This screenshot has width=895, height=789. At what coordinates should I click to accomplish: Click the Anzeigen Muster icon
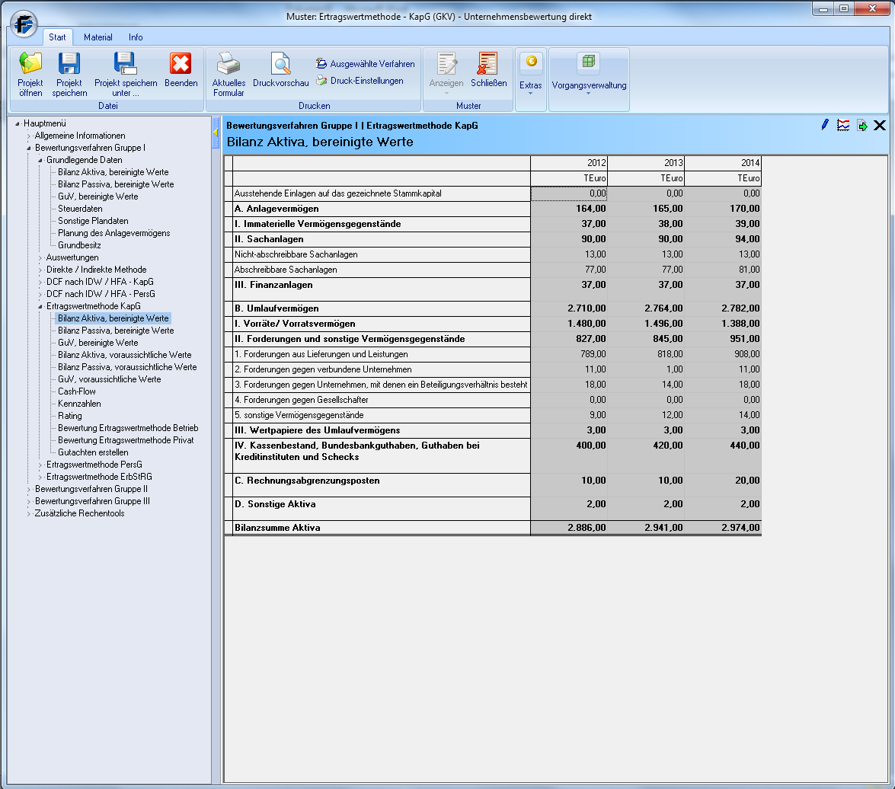[x=446, y=63]
